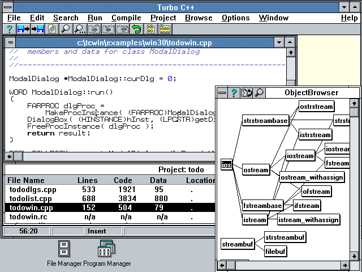Select the ostream class node
Screen dimensions: 362x272
pos(256,169)
